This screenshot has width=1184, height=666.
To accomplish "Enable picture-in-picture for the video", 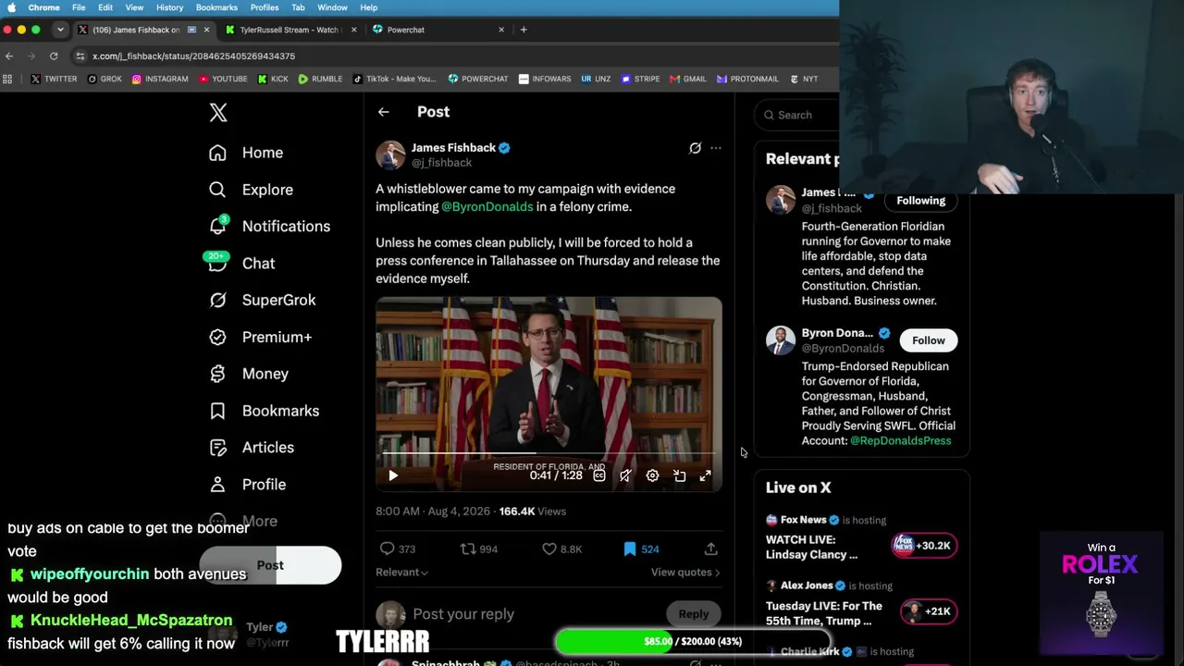I will [x=679, y=475].
